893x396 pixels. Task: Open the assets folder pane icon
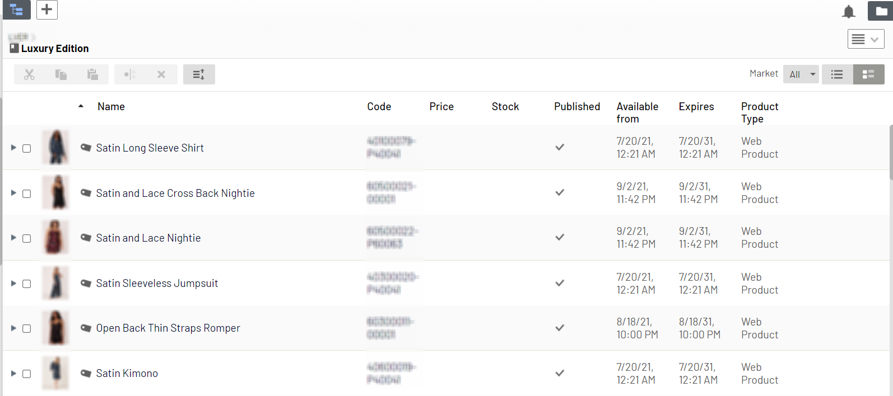click(881, 11)
